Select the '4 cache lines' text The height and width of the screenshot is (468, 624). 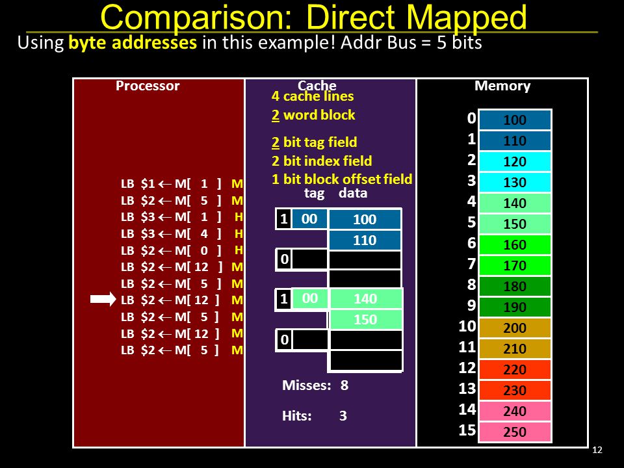tap(313, 96)
